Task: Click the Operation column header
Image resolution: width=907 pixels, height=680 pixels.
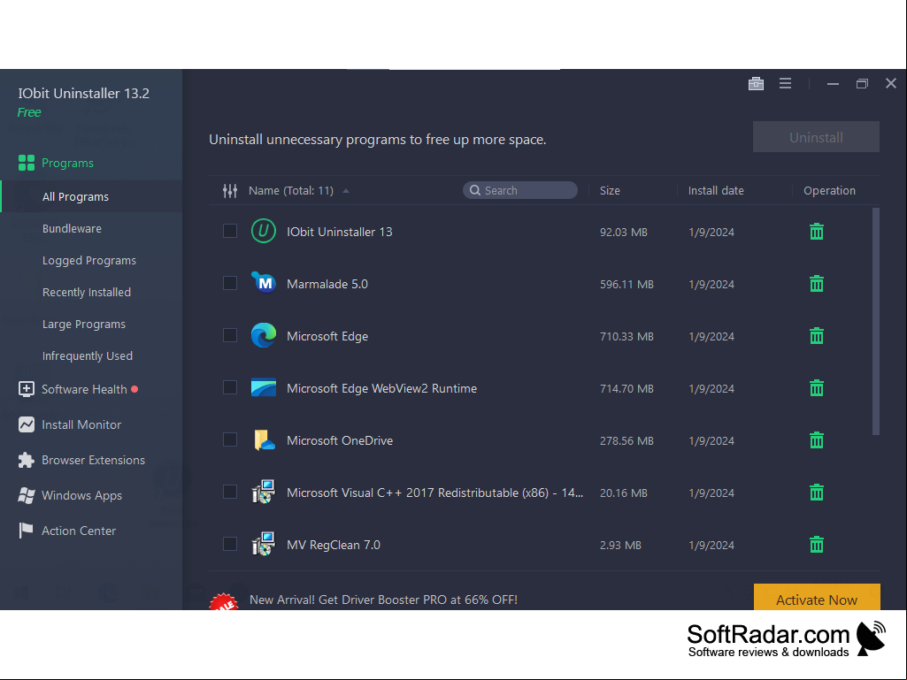Action: coord(829,190)
